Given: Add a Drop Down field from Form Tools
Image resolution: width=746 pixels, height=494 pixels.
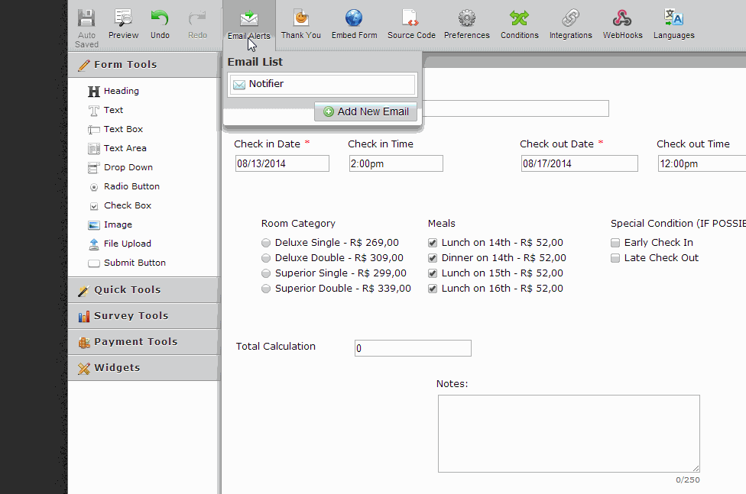Looking at the screenshot, I should 128,167.
